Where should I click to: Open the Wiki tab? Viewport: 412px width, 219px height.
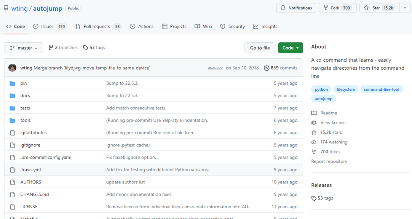[203, 27]
